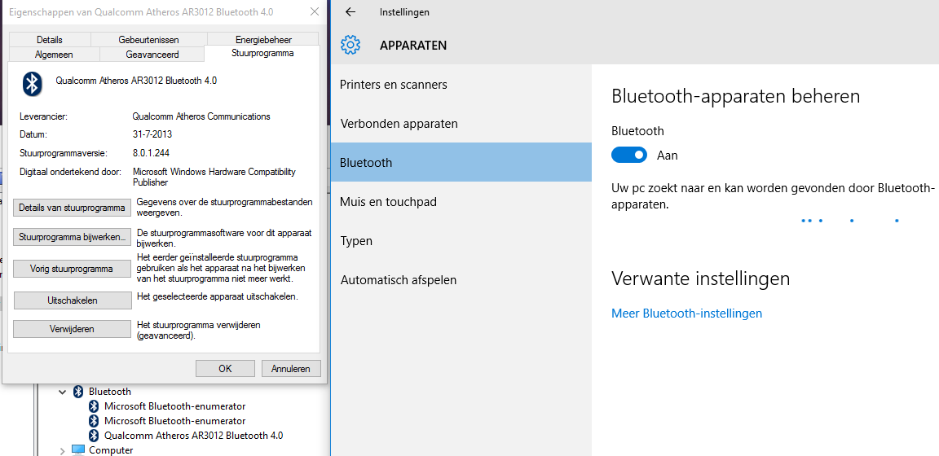
Task: Click the Bluetooth searching progress dots
Action: point(850,221)
